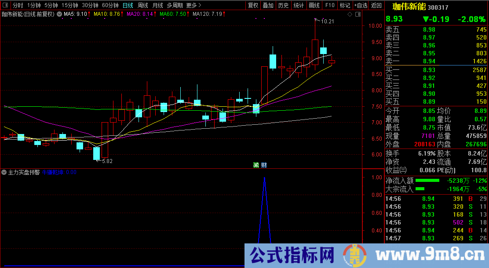
Task: Switch to the 分时 tab
Action: pyautogui.click(x=18, y=5)
